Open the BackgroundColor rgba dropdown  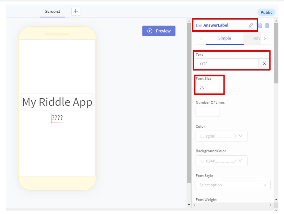[221, 160]
